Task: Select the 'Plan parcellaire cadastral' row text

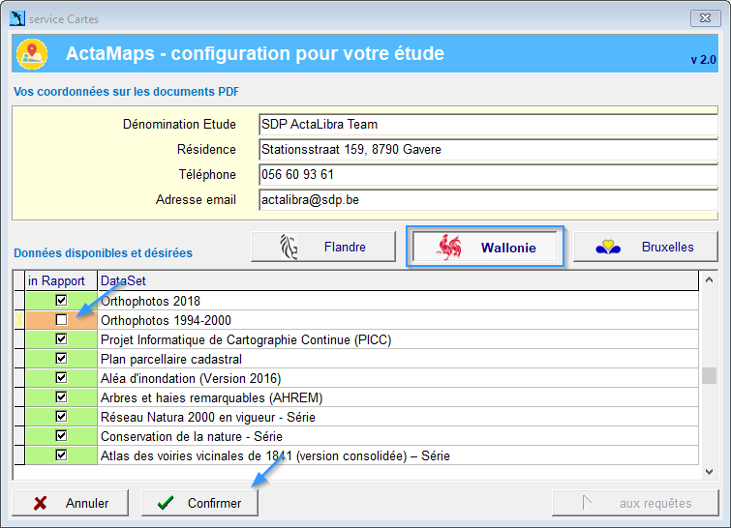Action: (x=171, y=359)
